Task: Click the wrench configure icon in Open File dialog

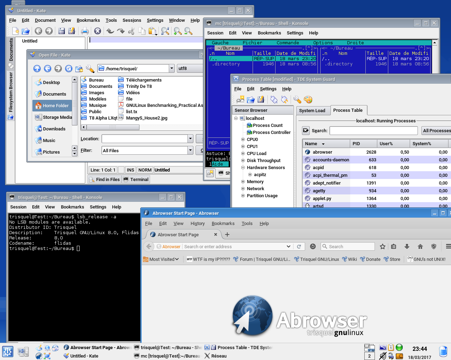Action: [90, 69]
